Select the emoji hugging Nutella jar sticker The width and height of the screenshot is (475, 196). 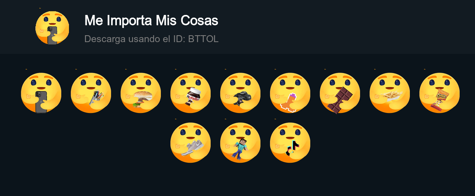pos(190,93)
